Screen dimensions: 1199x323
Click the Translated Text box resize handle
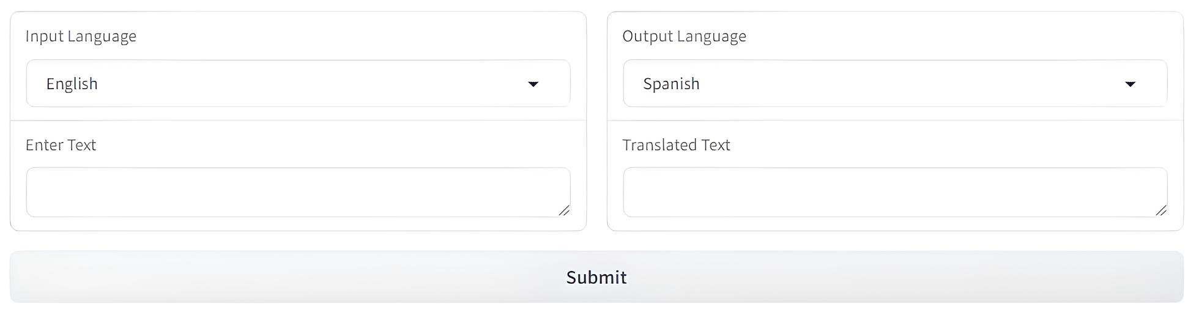coord(1161,210)
